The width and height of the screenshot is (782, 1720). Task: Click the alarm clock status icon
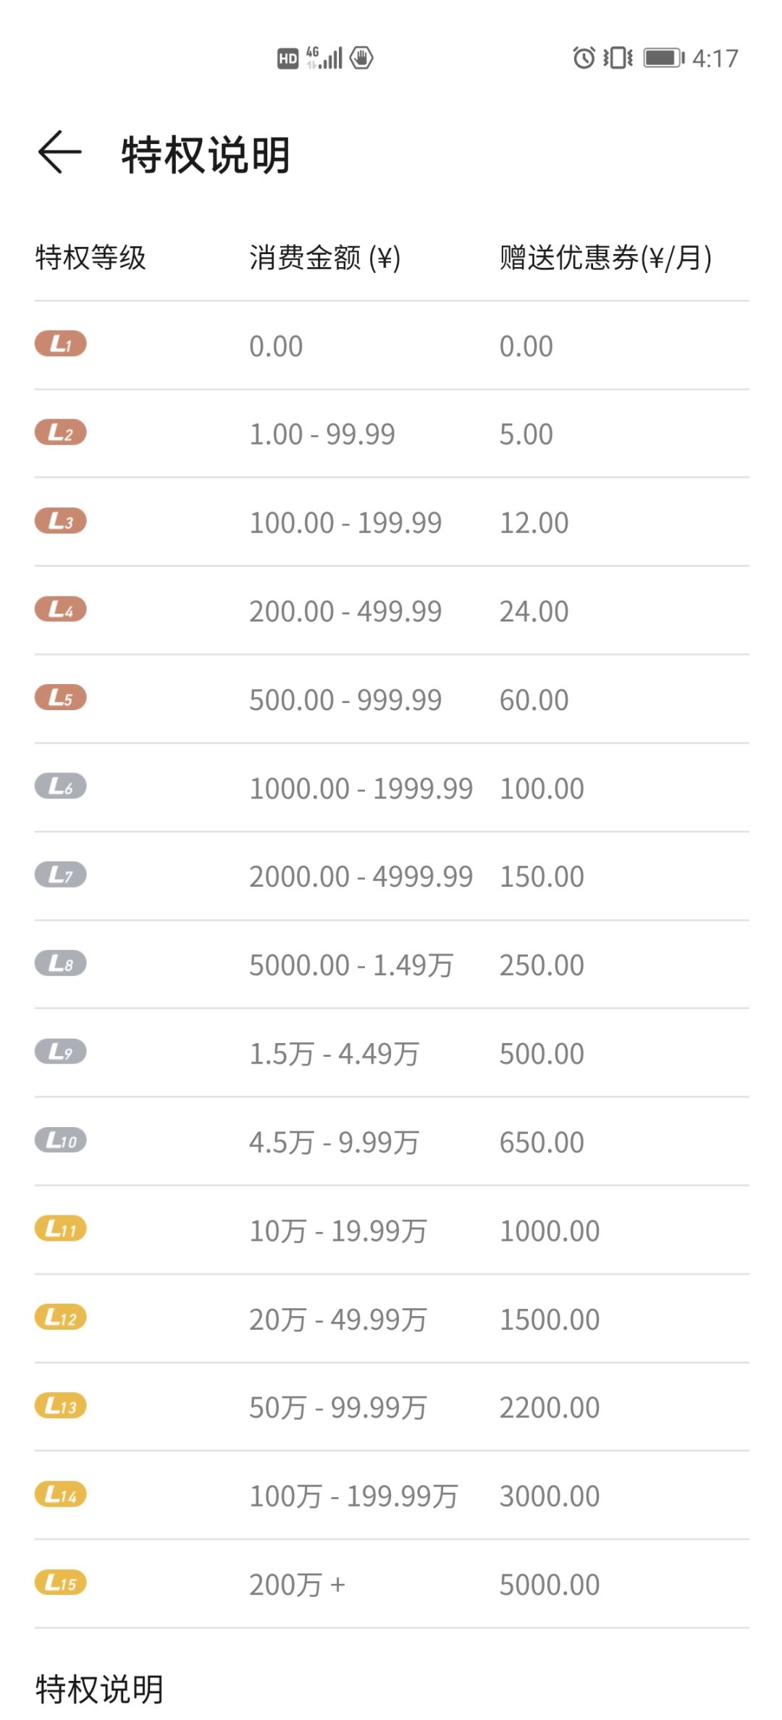pyautogui.click(x=584, y=57)
